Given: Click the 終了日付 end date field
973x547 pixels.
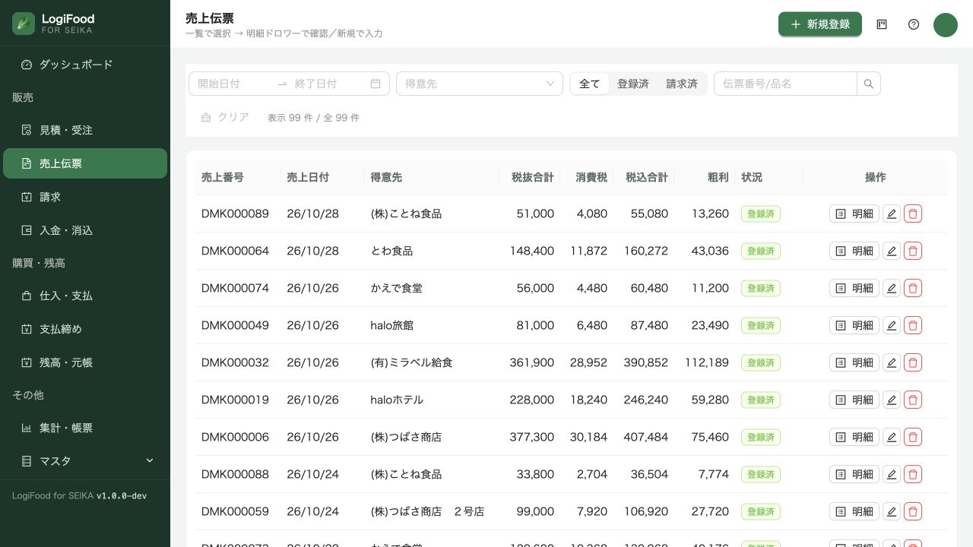Looking at the screenshot, I should click(x=328, y=84).
